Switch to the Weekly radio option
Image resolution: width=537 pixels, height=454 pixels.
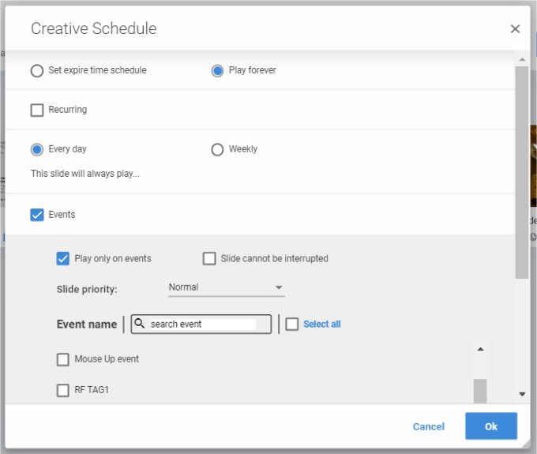(217, 149)
